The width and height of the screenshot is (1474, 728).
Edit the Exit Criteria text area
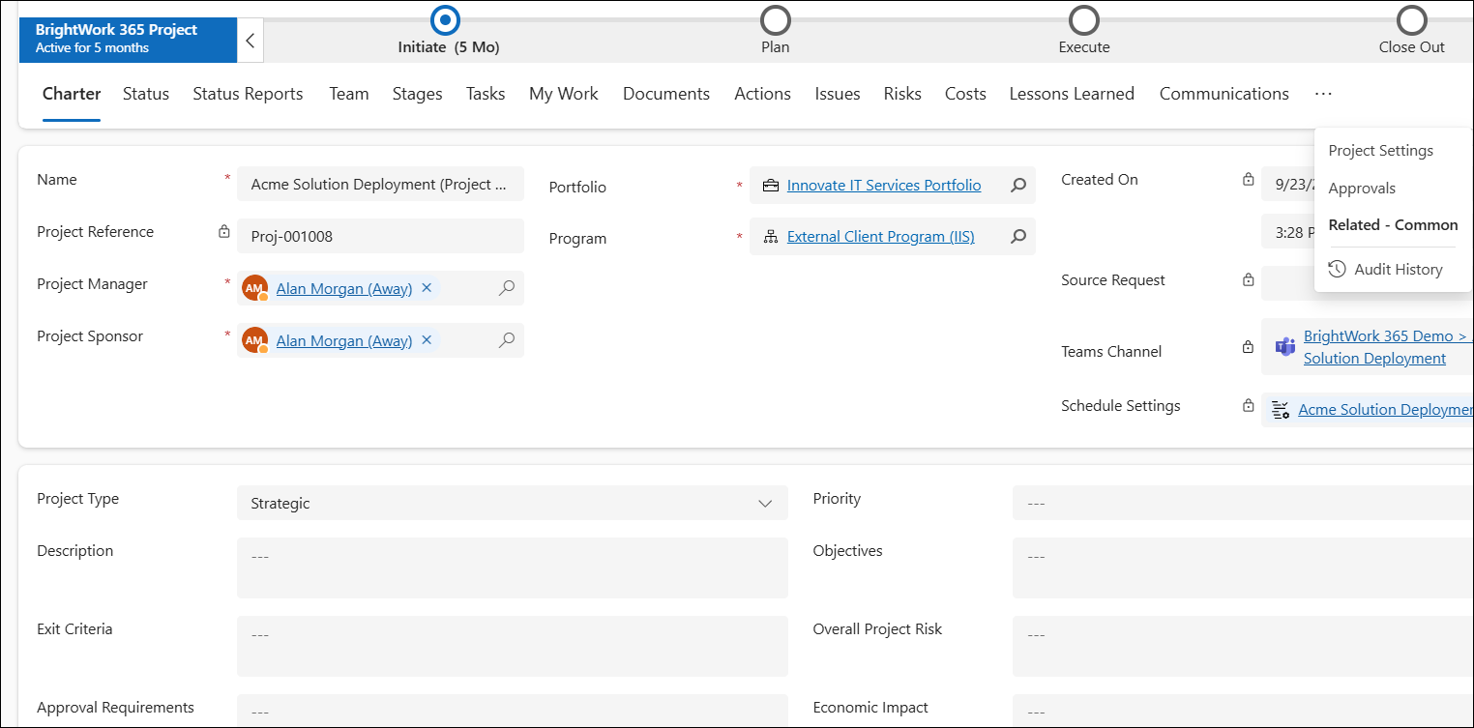513,646
